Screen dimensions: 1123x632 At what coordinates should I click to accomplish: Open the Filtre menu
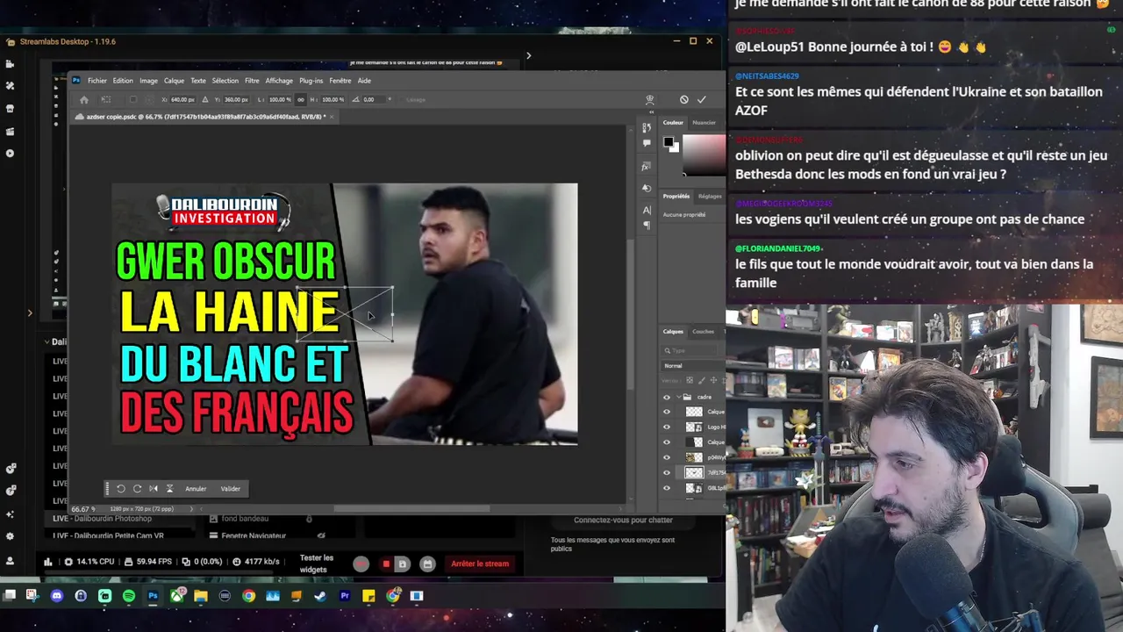point(252,81)
